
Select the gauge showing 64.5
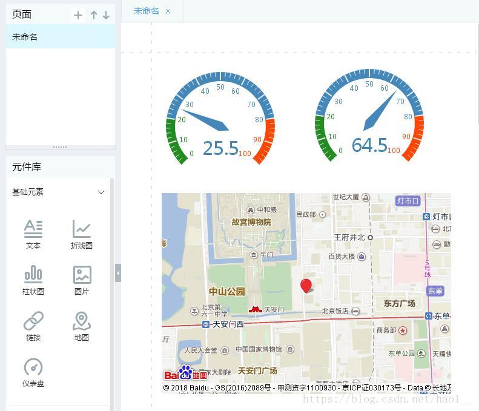[369, 116]
